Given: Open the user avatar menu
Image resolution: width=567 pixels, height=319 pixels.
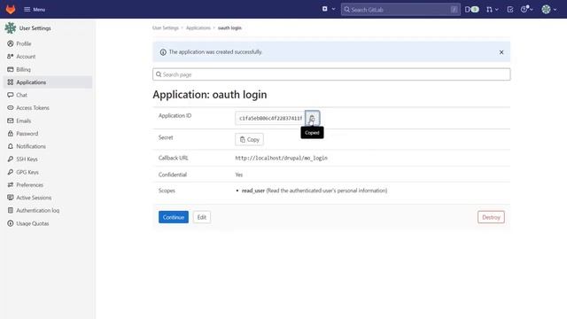Looking at the screenshot, I should pyautogui.click(x=546, y=10).
